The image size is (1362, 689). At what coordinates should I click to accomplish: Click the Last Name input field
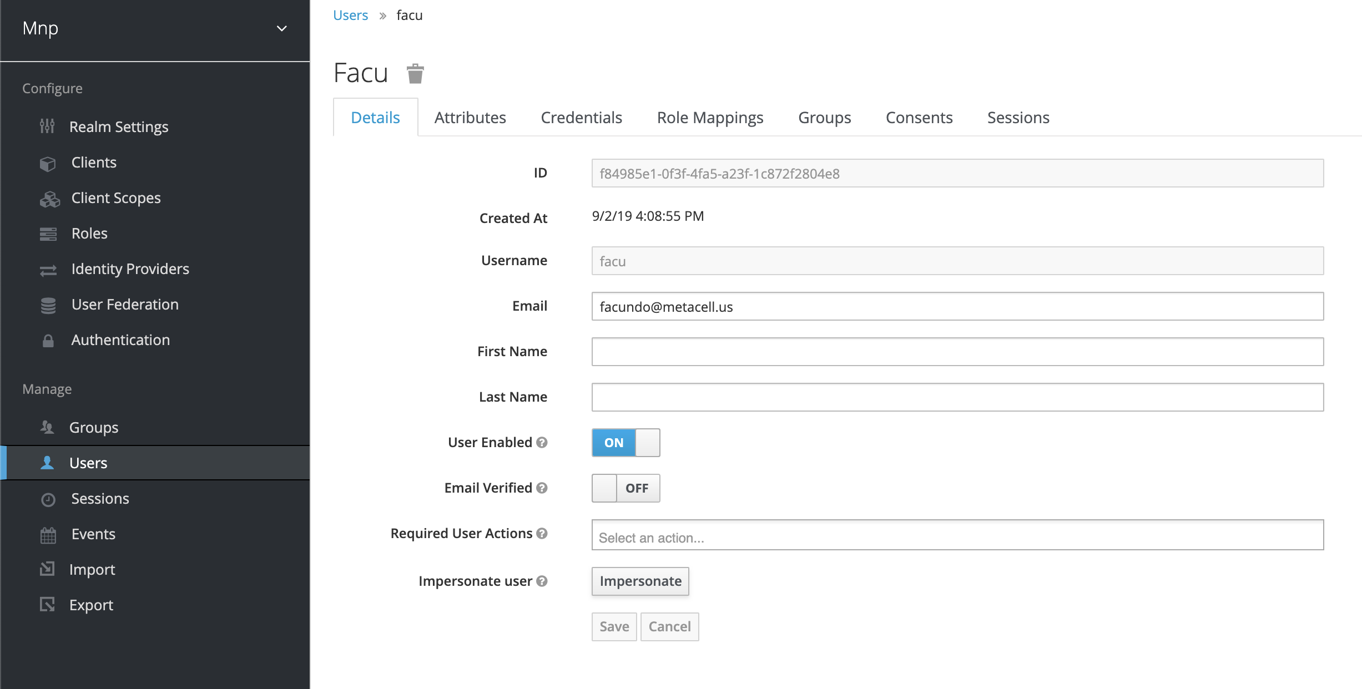[x=957, y=397]
